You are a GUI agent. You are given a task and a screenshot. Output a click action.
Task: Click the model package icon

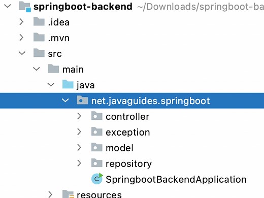click(x=97, y=147)
